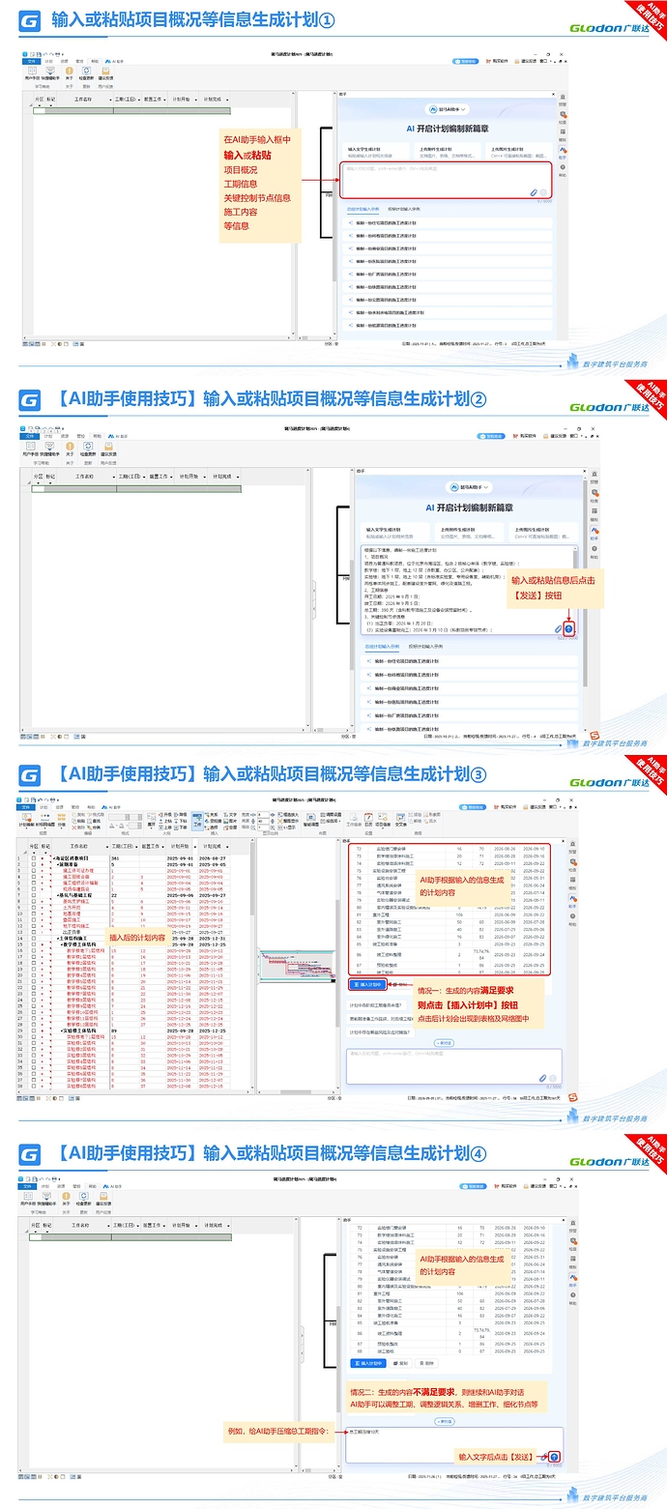
Task: Click 插入计划中 button in step ③ AI panel
Action: [x=366, y=985]
